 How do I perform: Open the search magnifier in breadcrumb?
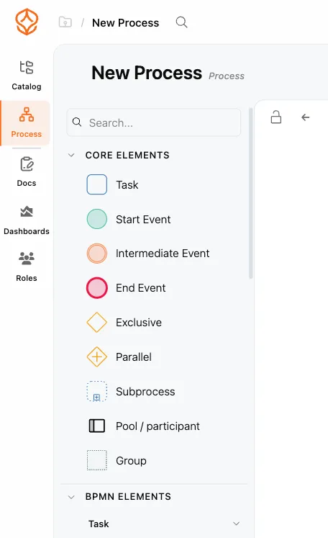tap(181, 22)
